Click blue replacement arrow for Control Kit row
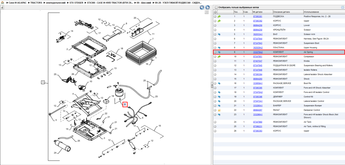This screenshot has width=345, height=165. click(x=219, y=97)
